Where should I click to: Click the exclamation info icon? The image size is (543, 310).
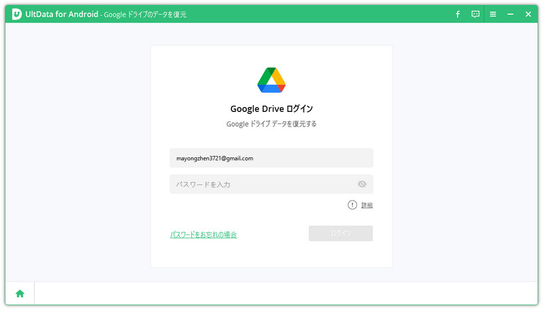click(352, 205)
